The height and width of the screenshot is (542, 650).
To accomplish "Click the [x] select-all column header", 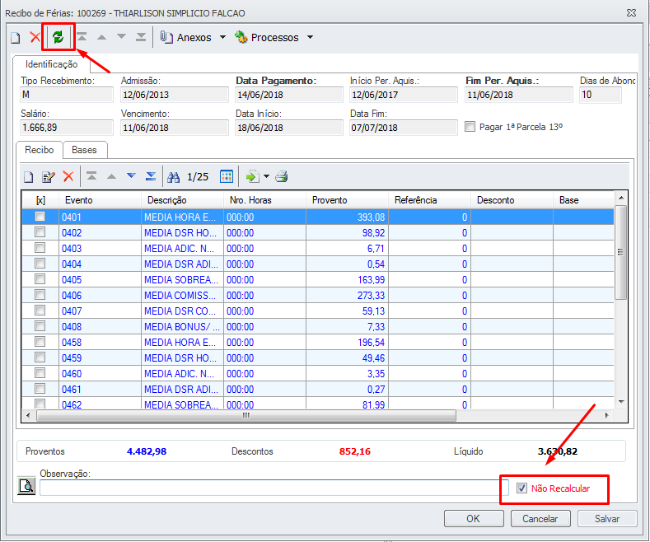I will pyautogui.click(x=40, y=200).
